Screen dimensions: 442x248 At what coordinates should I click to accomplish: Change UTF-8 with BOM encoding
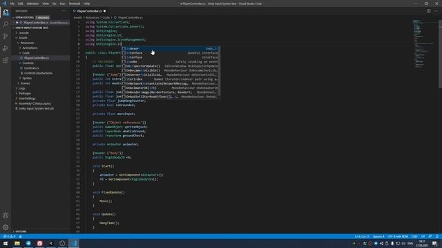tap(398, 236)
